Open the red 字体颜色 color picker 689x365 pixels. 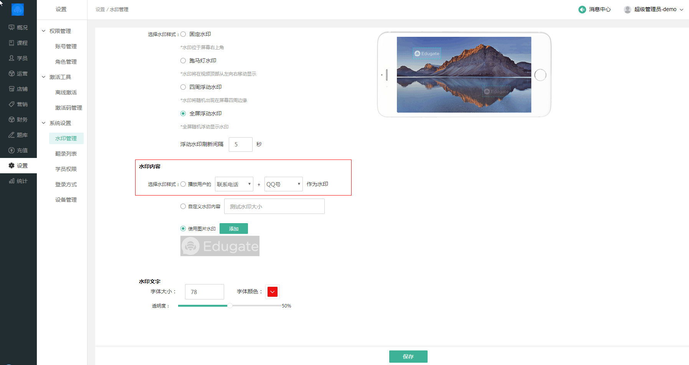click(273, 292)
